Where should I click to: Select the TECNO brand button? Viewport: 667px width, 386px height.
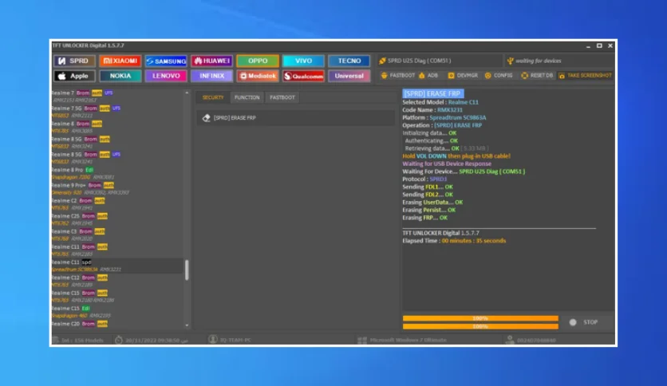[x=349, y=61]
